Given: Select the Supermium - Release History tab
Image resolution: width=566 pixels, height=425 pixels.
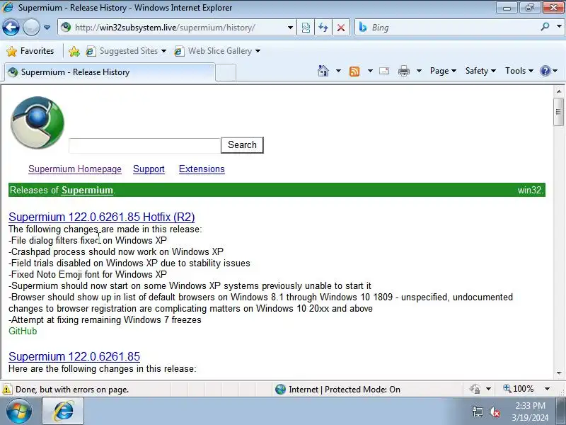Looking at the screenshot, I should point(110,72).
